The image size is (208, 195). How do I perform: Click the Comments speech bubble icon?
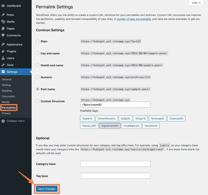click(3, 35)
